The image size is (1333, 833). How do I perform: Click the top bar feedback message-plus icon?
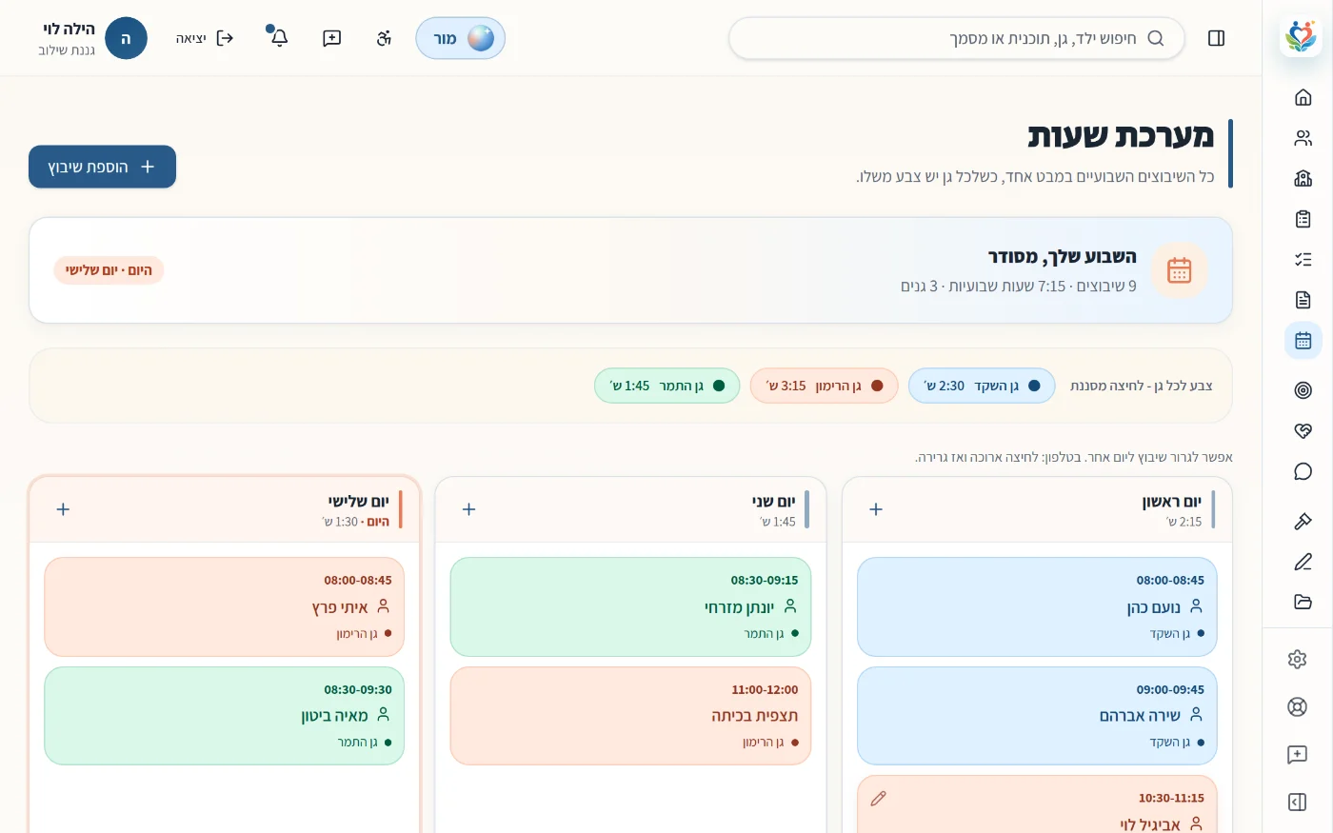[x=331, y=38]
